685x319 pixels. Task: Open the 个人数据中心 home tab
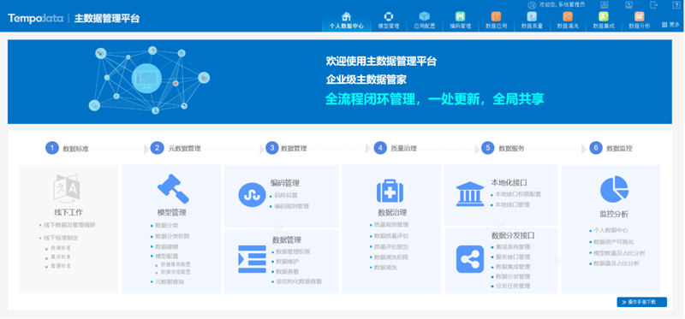pos(347,21)
